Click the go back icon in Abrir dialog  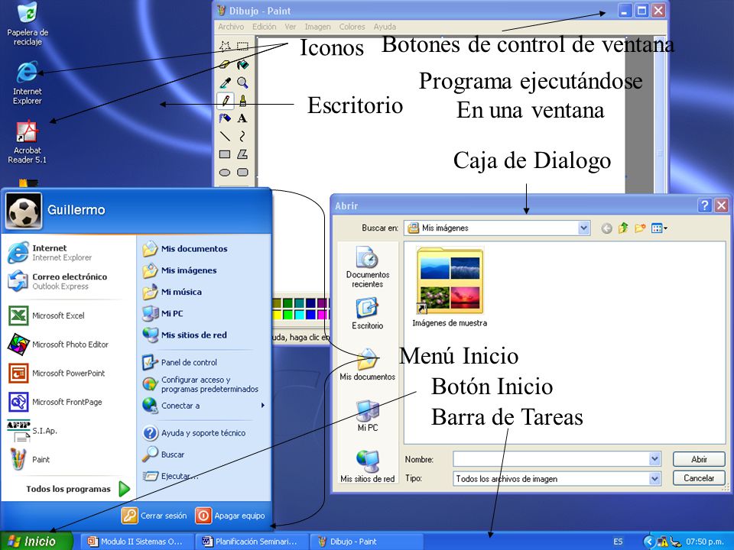606,228
